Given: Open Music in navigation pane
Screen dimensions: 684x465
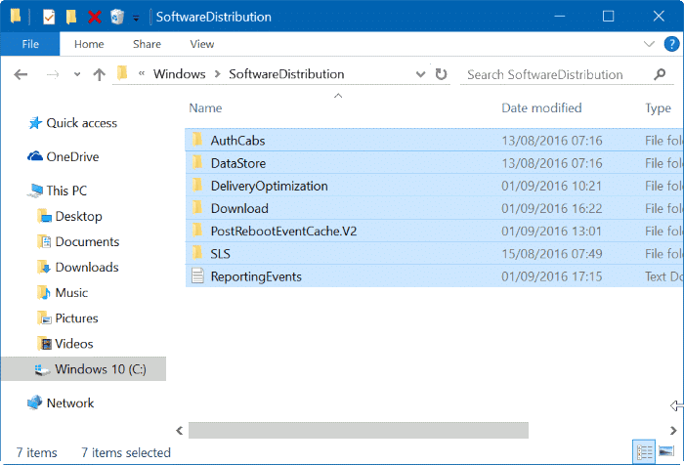Looking at the screenshot, I should click(x=63, y=293).
